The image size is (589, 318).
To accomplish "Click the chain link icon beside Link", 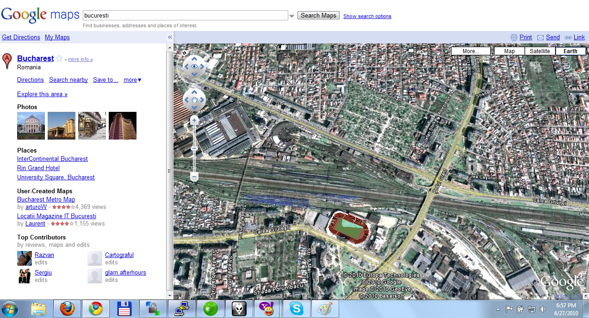I will tap(568, 37).
